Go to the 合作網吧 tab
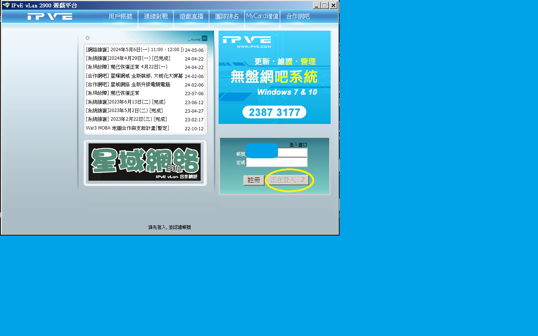The image size is (538, 336). point(298,16)
